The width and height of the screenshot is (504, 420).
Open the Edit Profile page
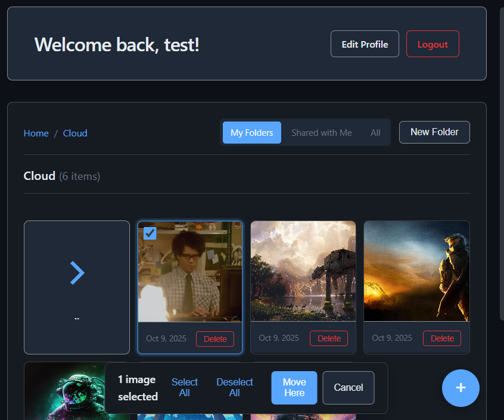(365, 44)
